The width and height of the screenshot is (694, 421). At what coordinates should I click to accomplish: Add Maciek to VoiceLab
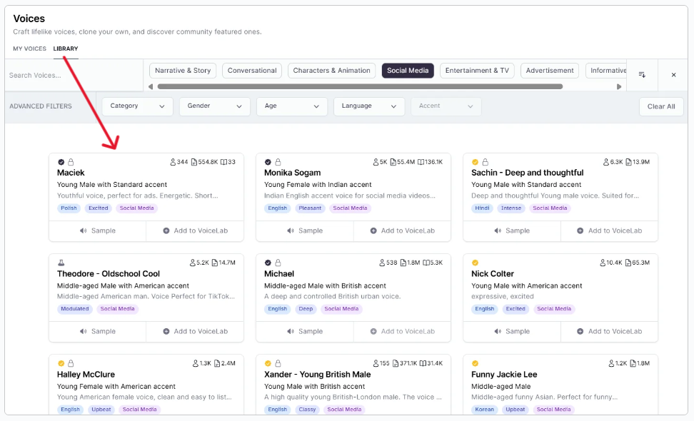[x=195, y=231]
